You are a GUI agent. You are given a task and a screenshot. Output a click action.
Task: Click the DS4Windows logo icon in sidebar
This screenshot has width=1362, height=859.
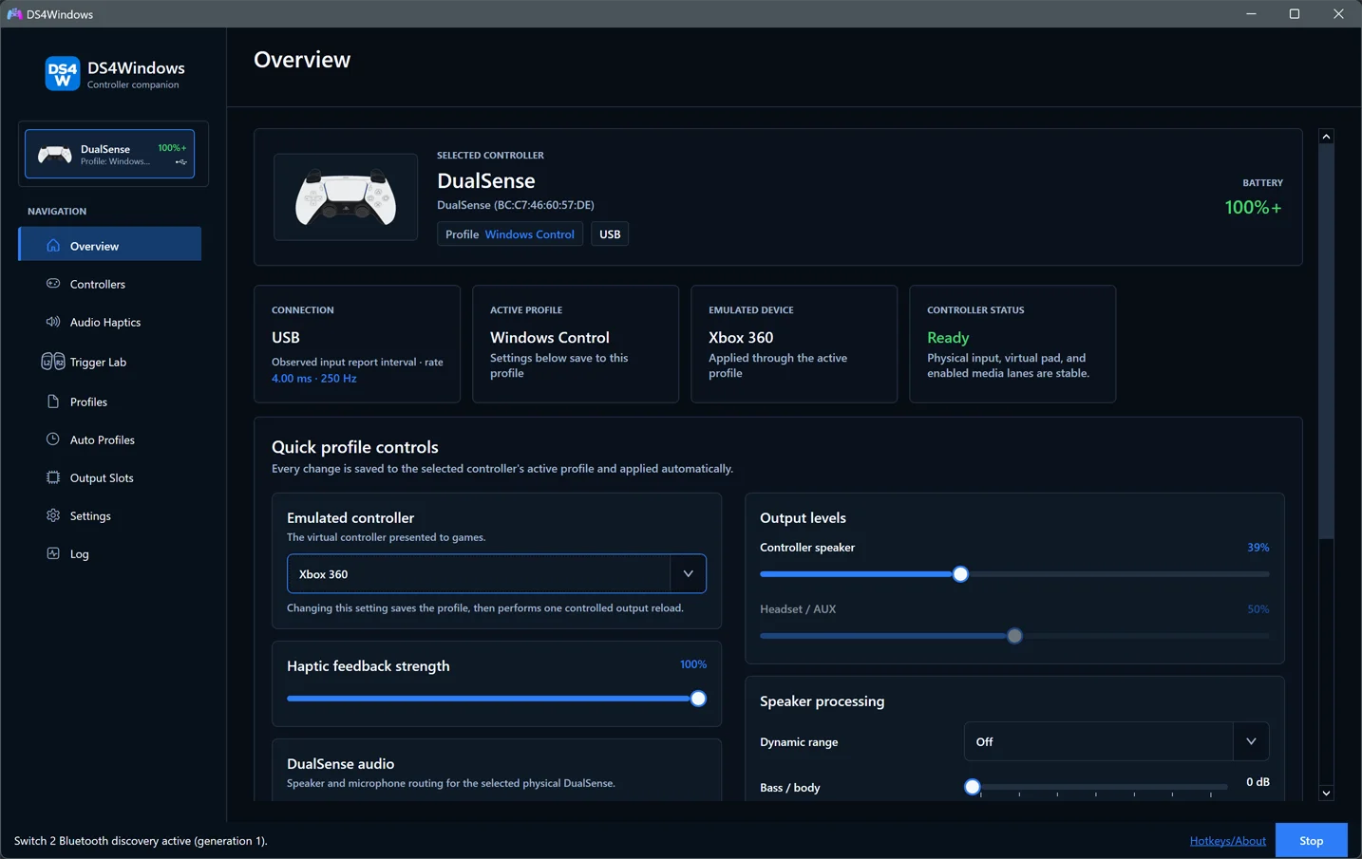point(63,74)
